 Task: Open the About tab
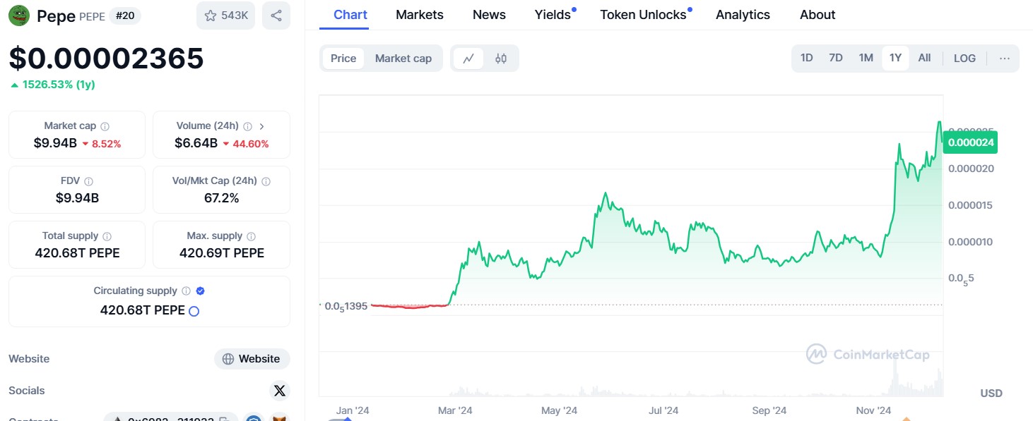coord(817,15)
